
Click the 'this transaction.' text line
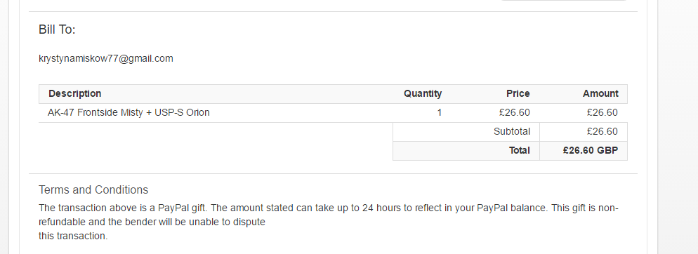tap(73, 236)
